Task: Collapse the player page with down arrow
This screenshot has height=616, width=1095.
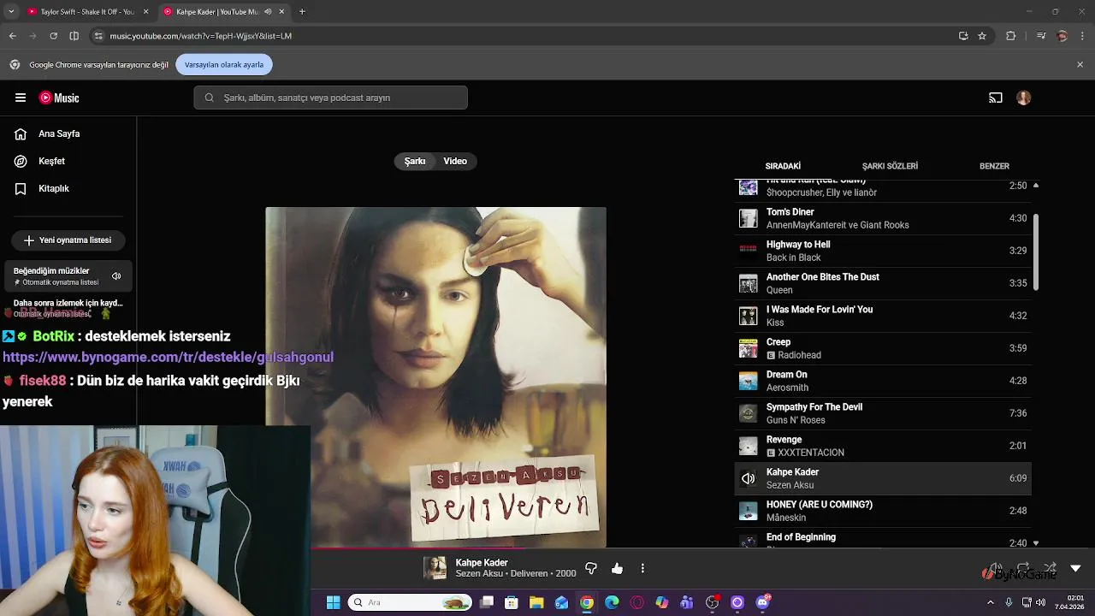Action: [1075, 568]
